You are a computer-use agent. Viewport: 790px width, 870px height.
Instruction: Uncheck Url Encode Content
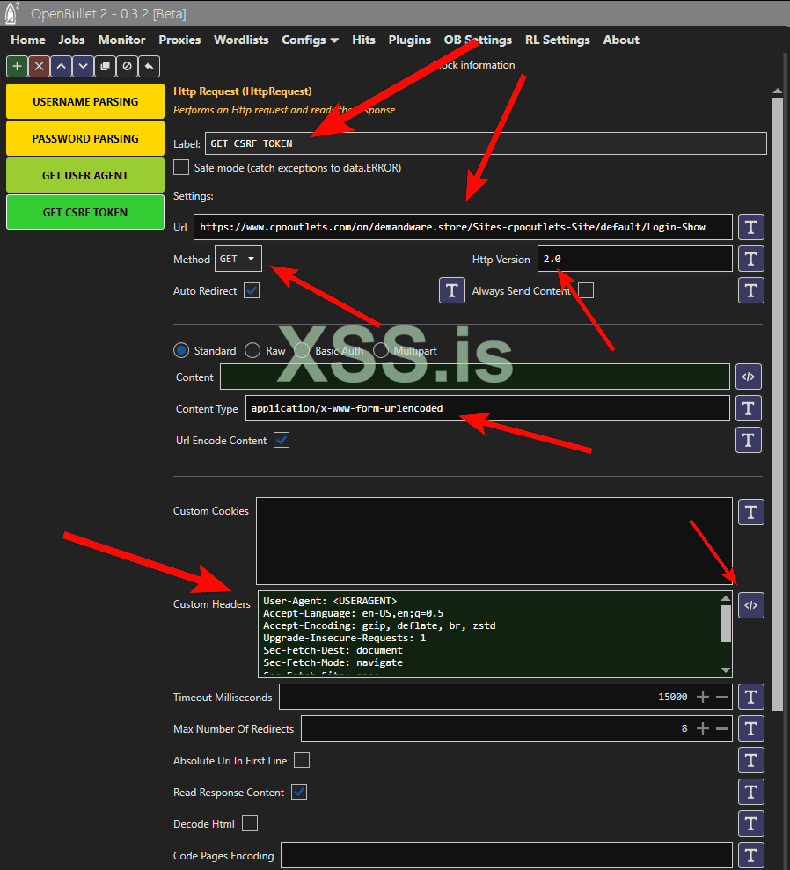[282, 440]
